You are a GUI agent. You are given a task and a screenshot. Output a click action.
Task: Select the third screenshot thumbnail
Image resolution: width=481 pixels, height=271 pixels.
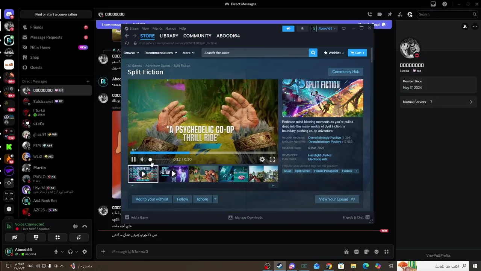(263, 174)
